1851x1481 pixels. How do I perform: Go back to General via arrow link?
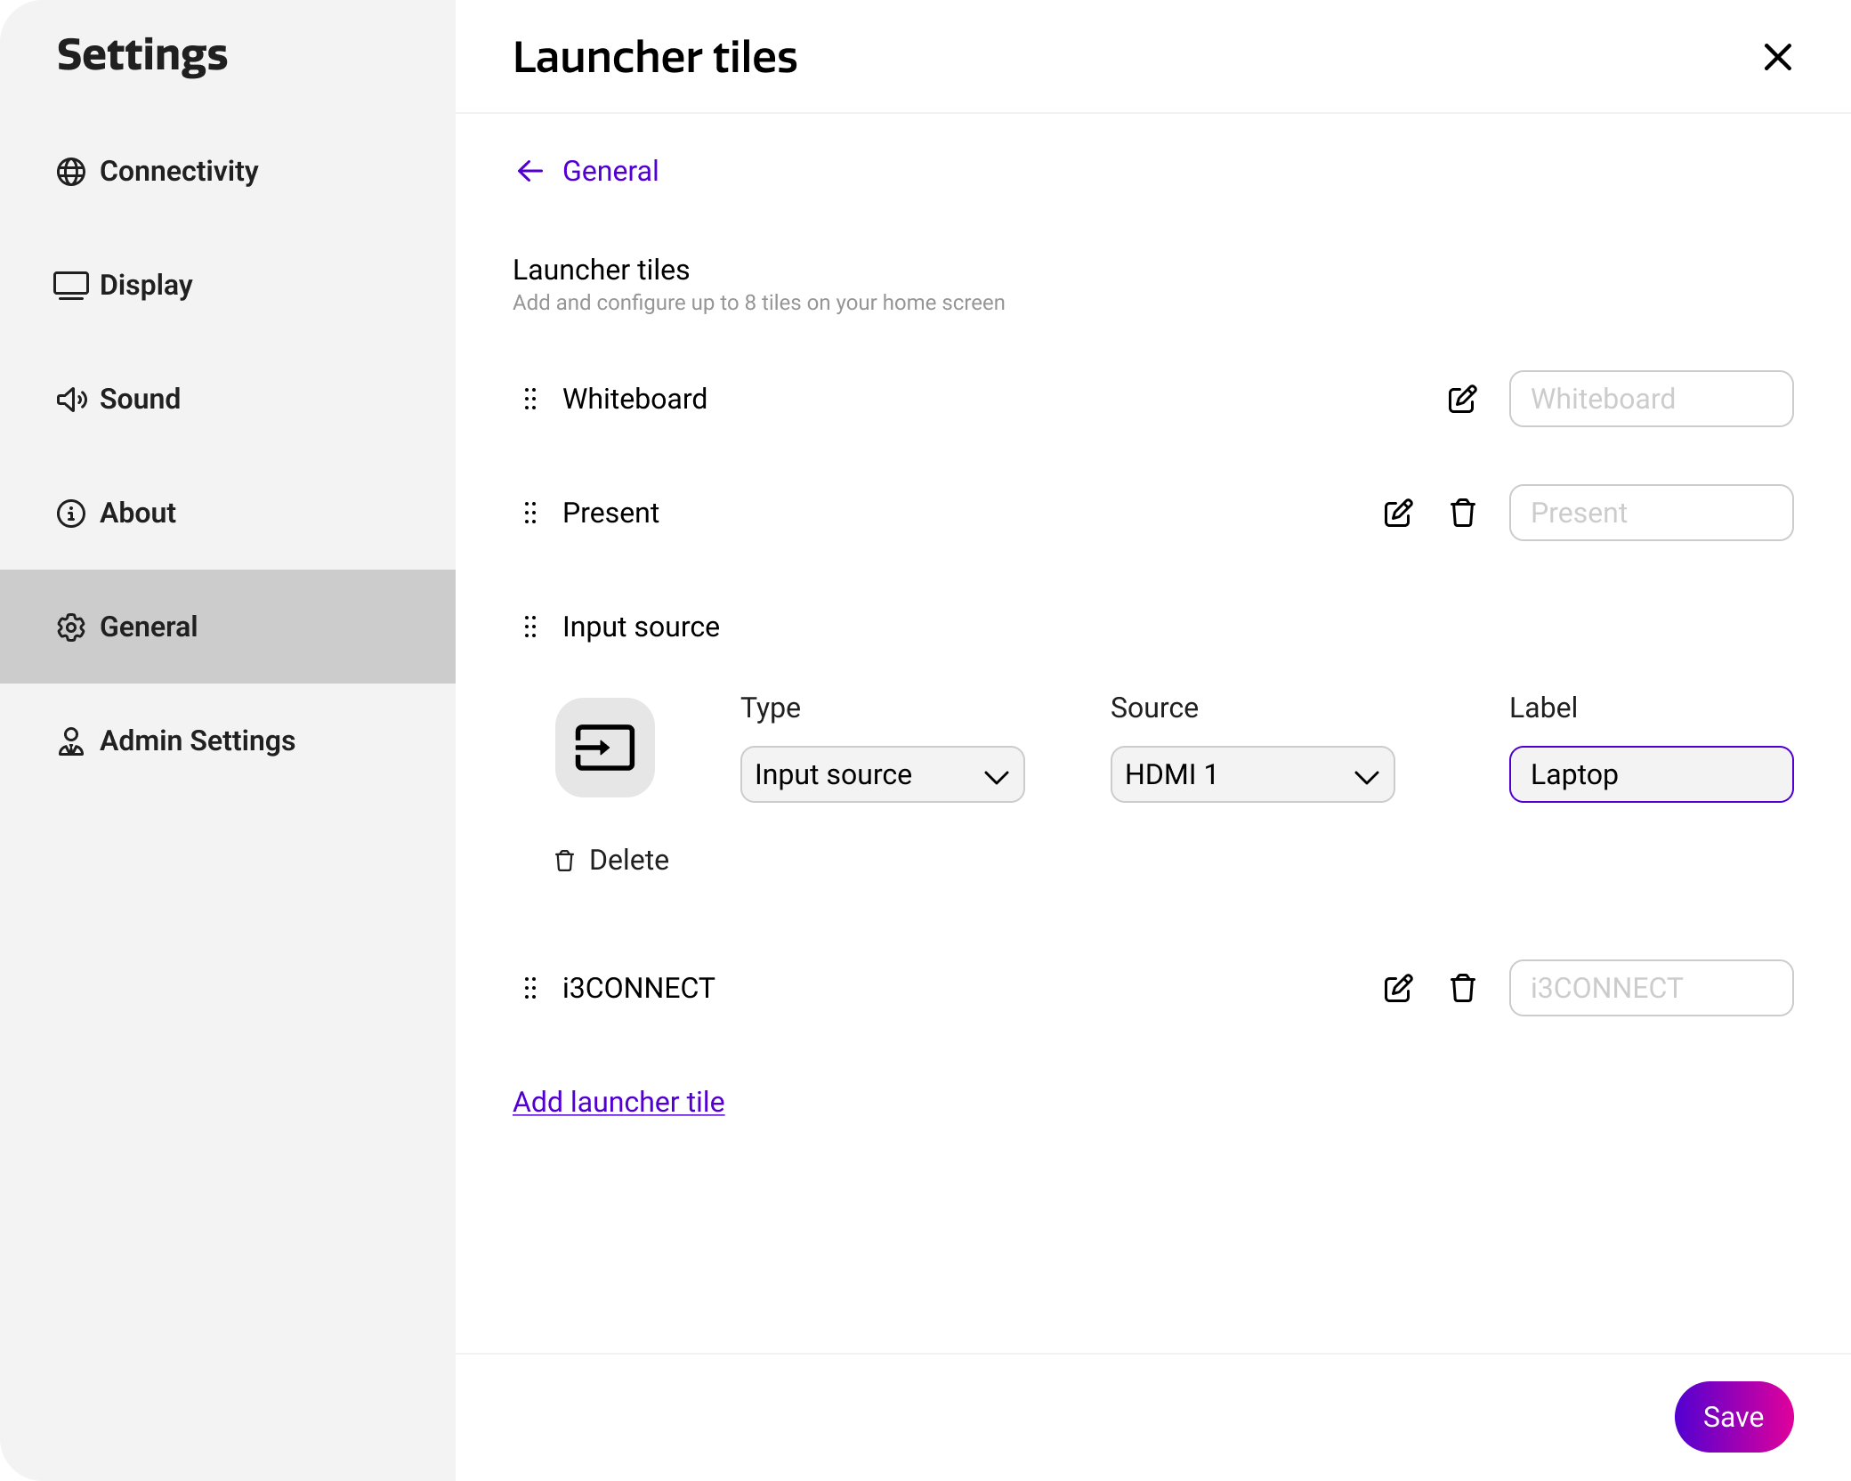(588, 171)
